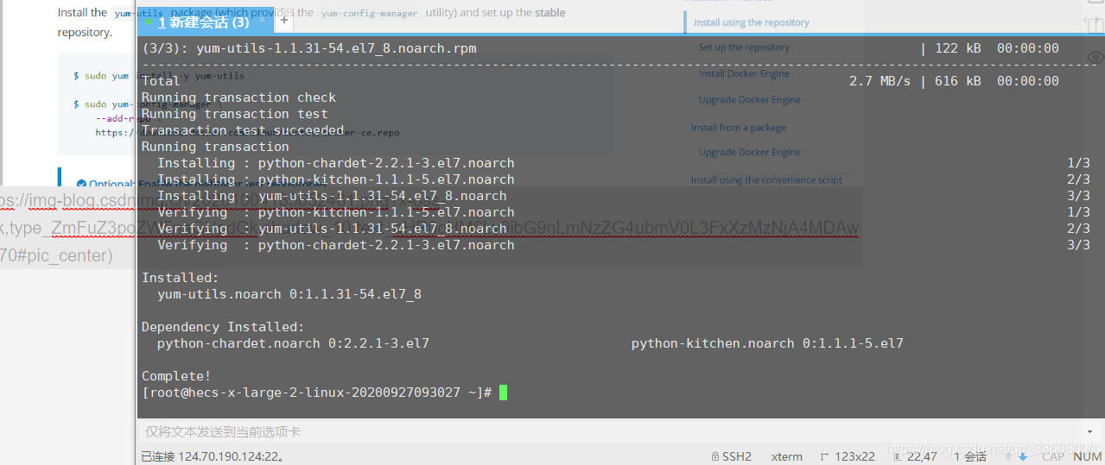Viewport: 1105px width, 465px height.
Task: Open "Upgrade Docker Engine" link under Install from a package
Action: click(750, 152)
